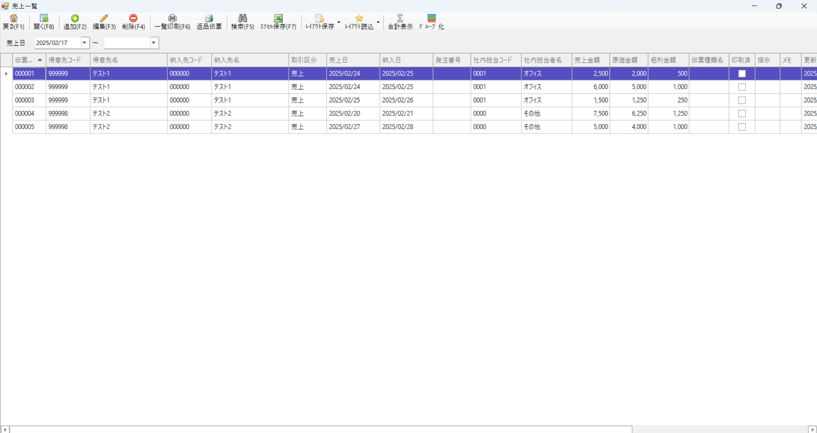Expand the end date picker dropdown
Image resolution: width=817 pixels, height=433 pixels.
154,43
